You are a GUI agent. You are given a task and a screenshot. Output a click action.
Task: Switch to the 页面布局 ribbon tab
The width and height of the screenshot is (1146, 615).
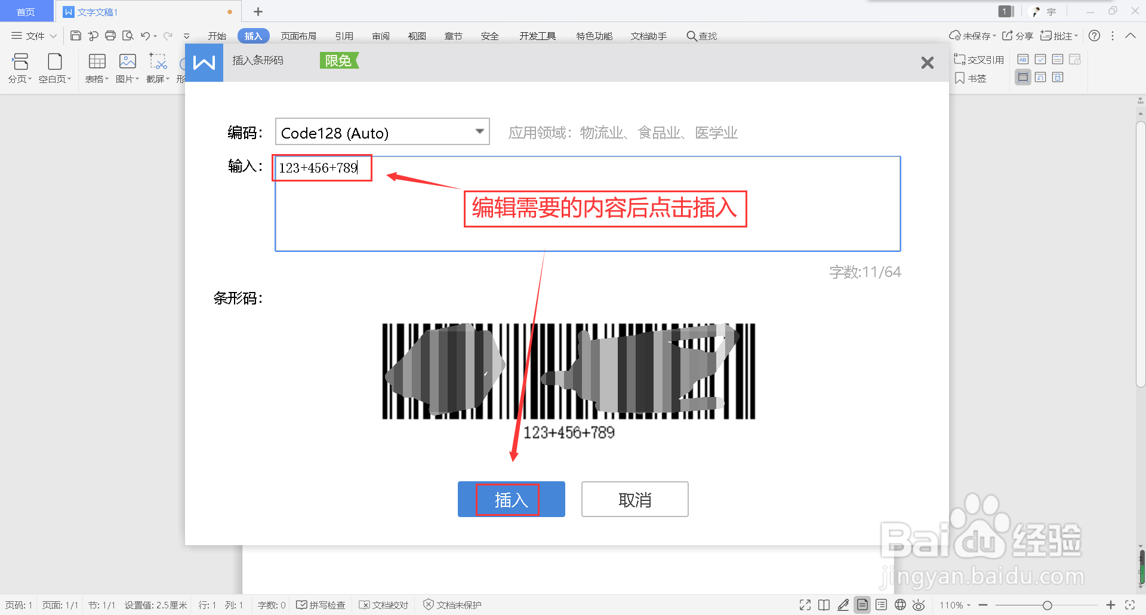pos(298,36)
